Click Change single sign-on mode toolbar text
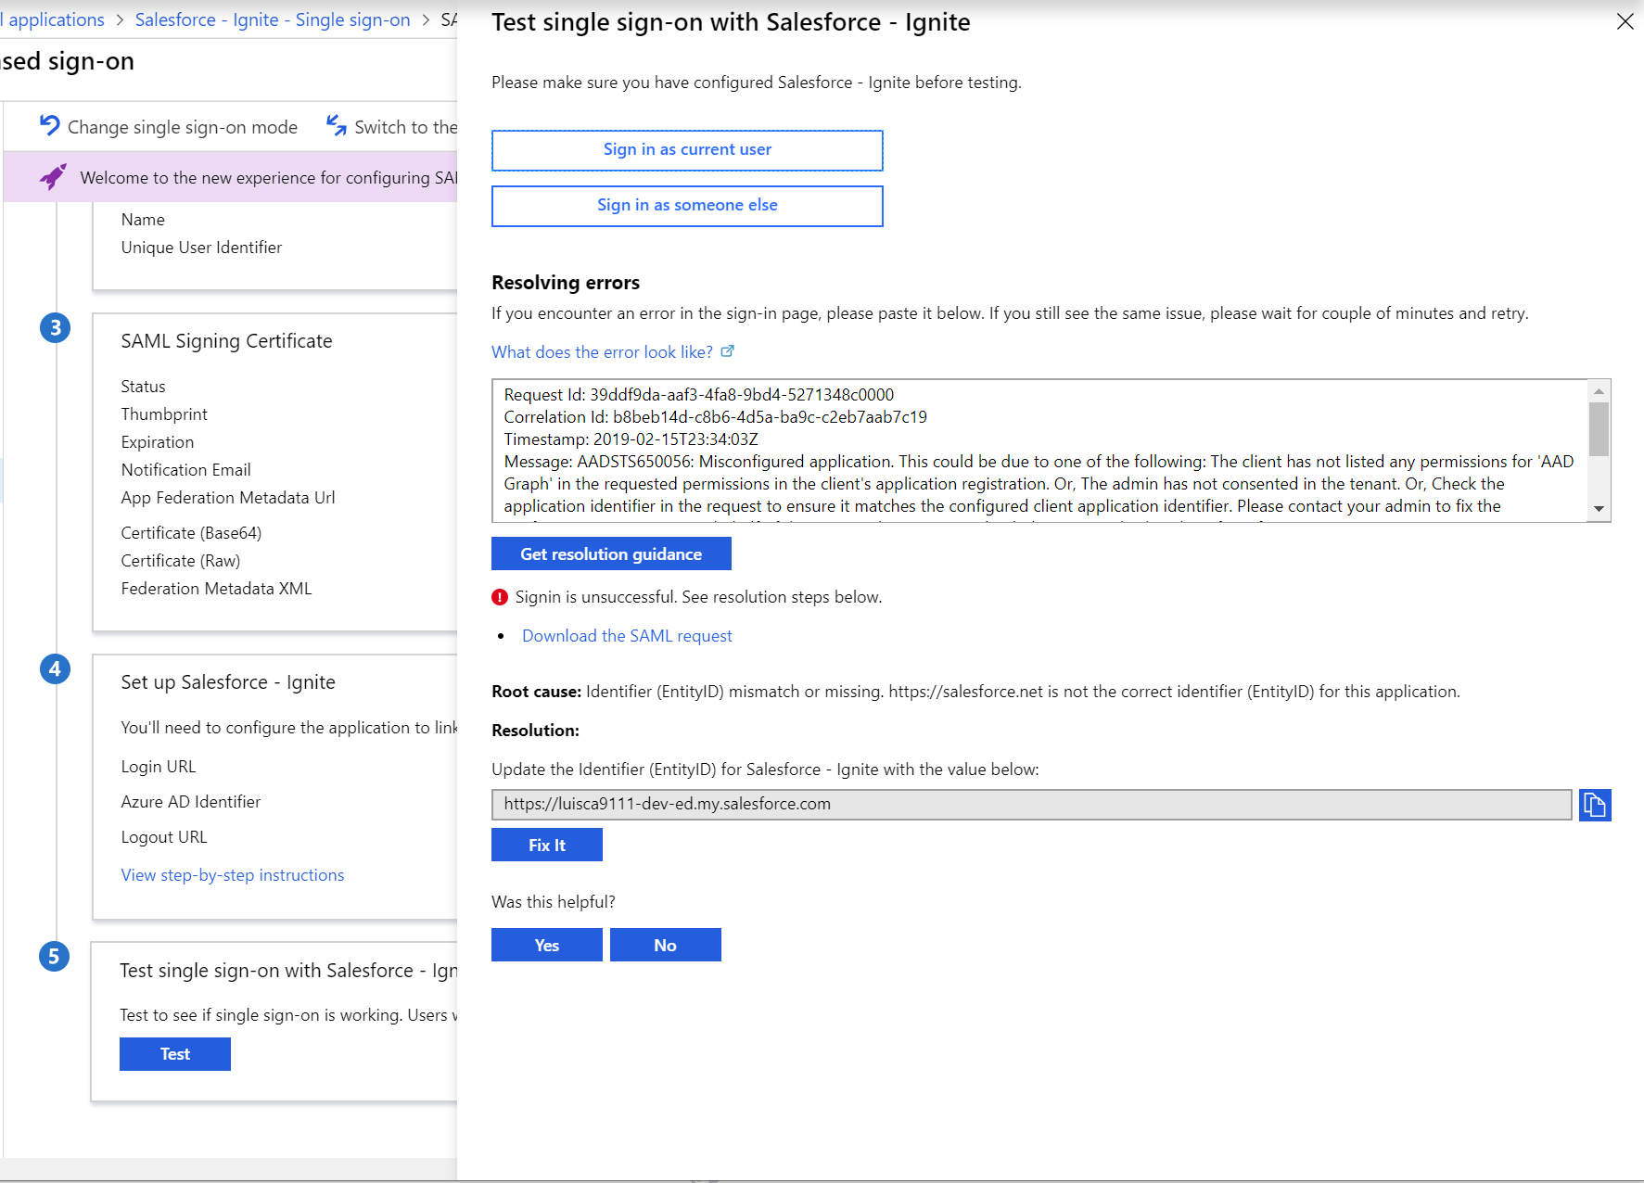1644x1183 pixels. click(183, 127)
